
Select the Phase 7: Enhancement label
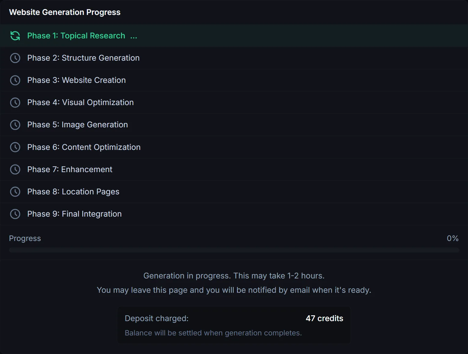70,169
